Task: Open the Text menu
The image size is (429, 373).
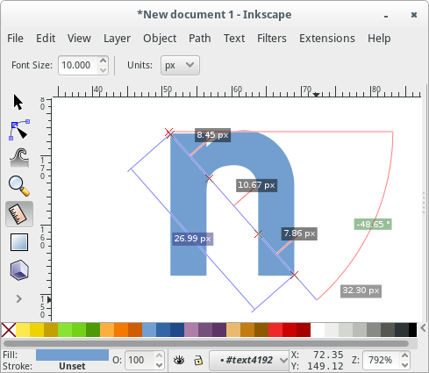Action: (x=234, y=39)
